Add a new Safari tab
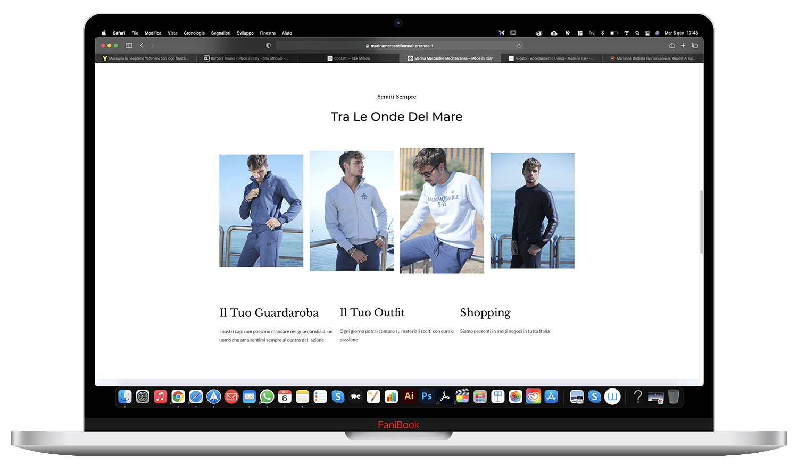Image resolution: width=798 pixels, height=473 pixels. click(x=683, y=46)
